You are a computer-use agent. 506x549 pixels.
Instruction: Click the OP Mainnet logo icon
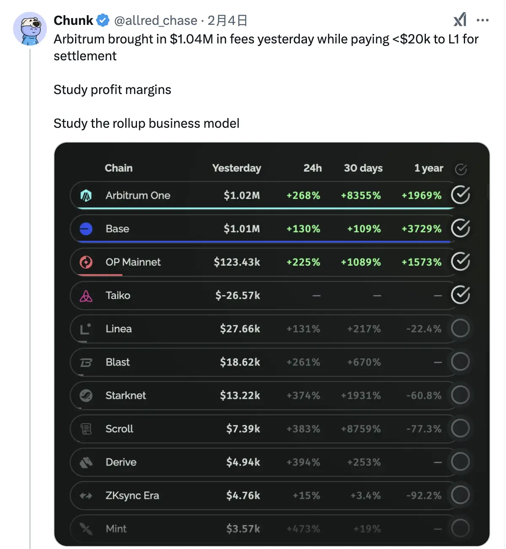(x=86, y=262)
